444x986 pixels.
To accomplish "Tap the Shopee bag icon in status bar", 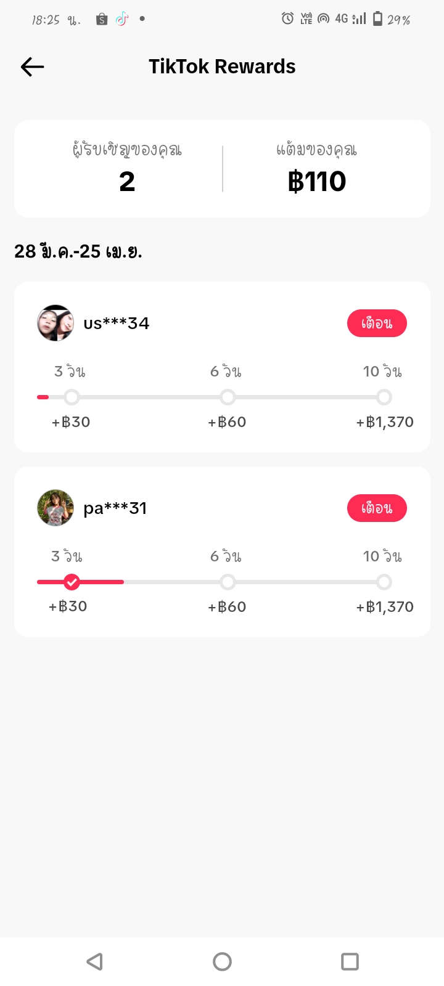I will pos(102,20).
